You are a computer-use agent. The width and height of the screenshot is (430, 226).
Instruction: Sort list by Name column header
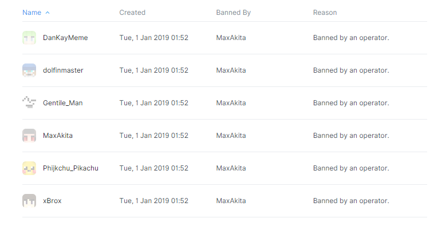pos(32,13)
